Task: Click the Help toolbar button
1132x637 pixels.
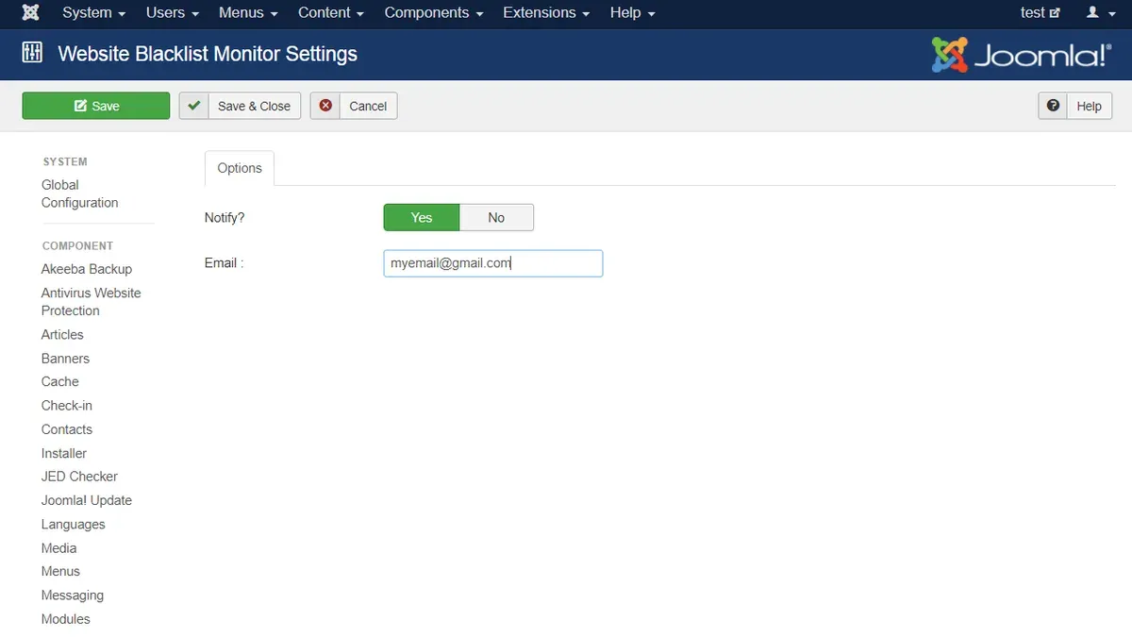Action: coord(1075,106)
